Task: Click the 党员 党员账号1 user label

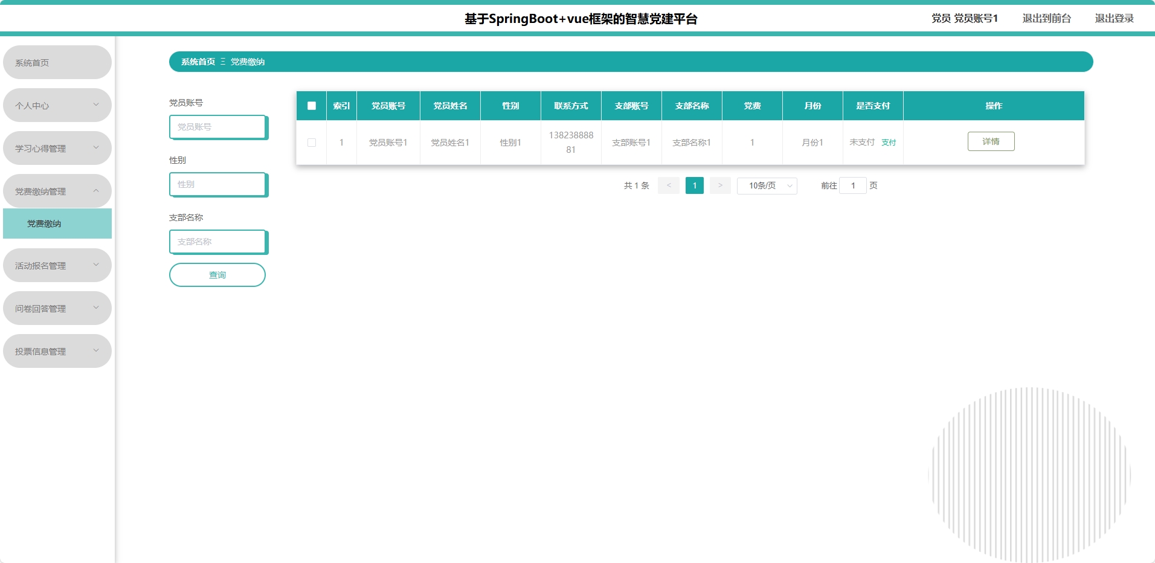Action: point(965,19)
